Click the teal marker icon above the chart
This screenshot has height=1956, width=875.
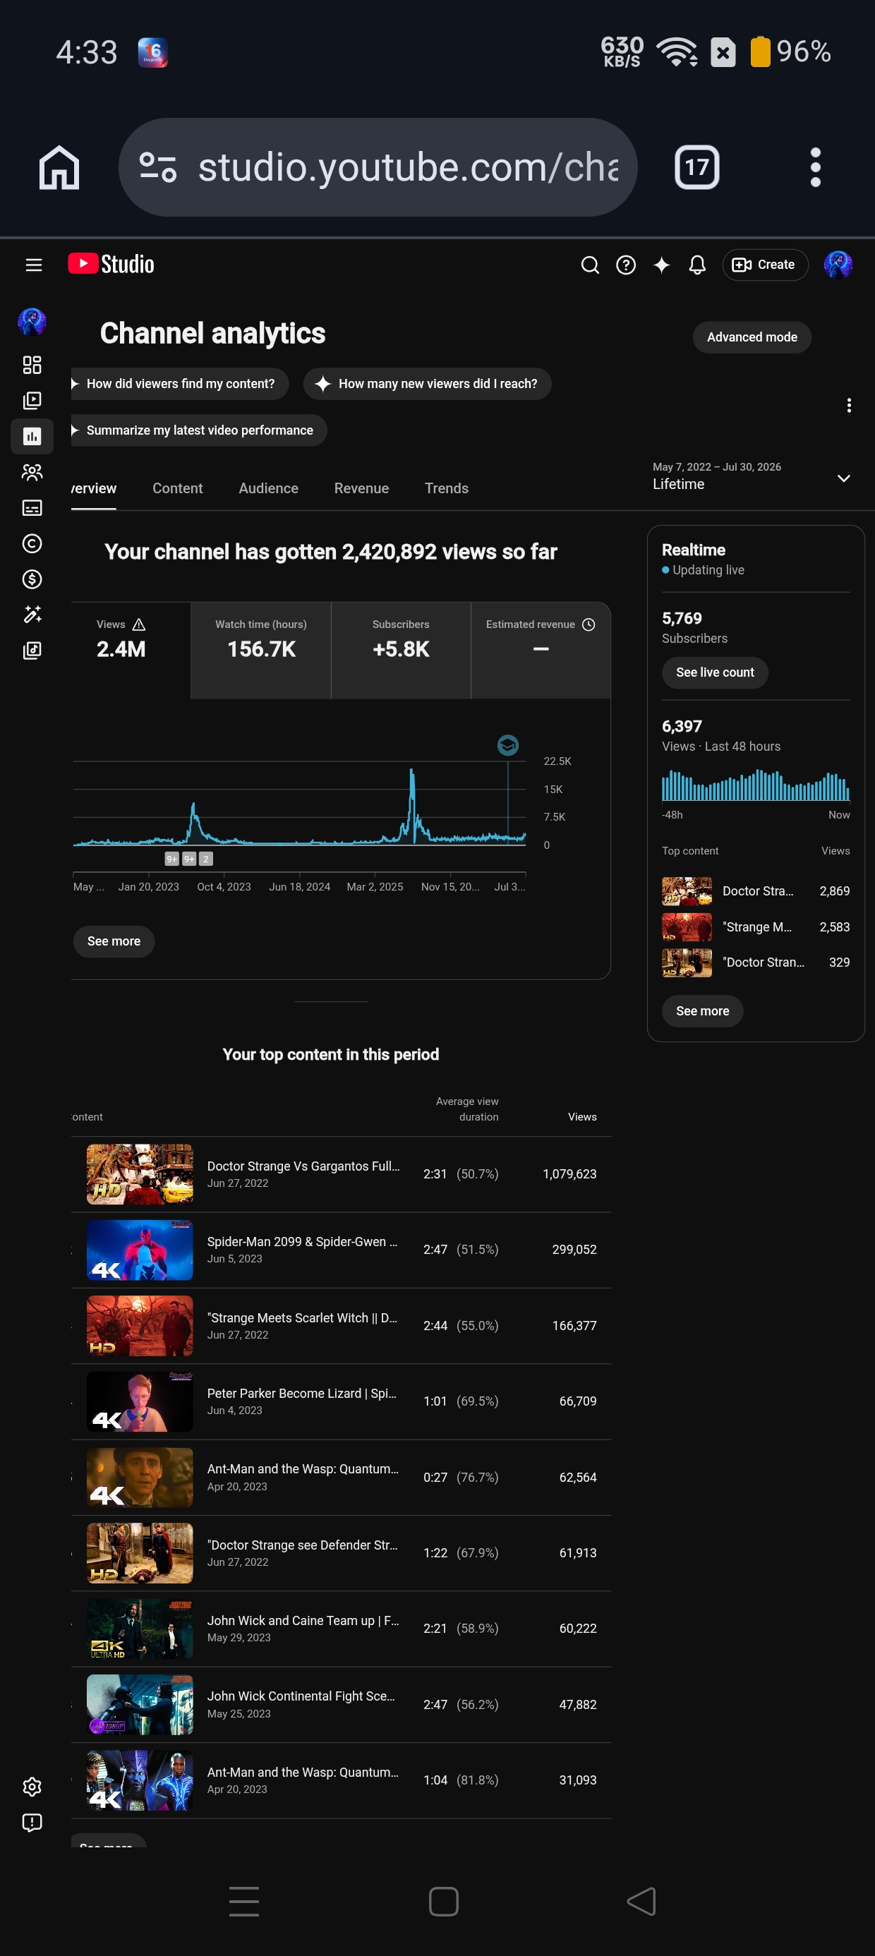[x=507, y=745]
